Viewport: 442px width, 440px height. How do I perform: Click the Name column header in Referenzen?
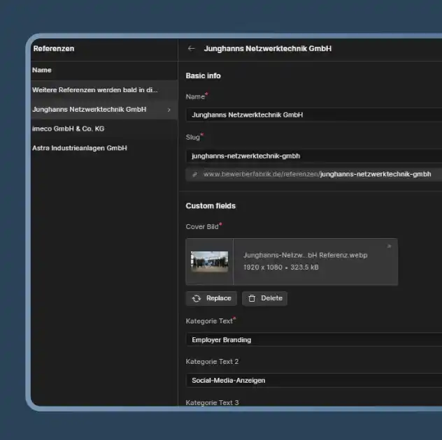(42, 70)
